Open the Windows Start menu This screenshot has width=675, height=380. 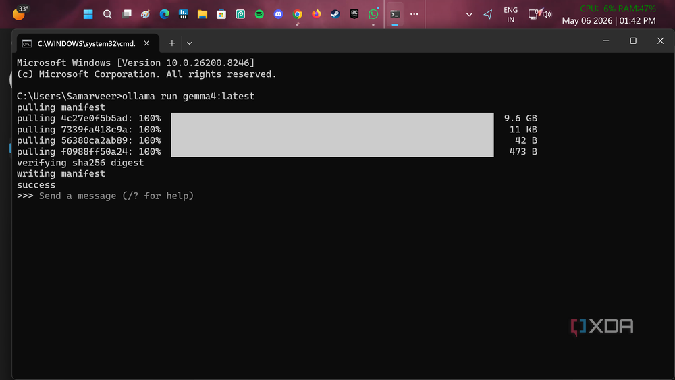(88, 14)
